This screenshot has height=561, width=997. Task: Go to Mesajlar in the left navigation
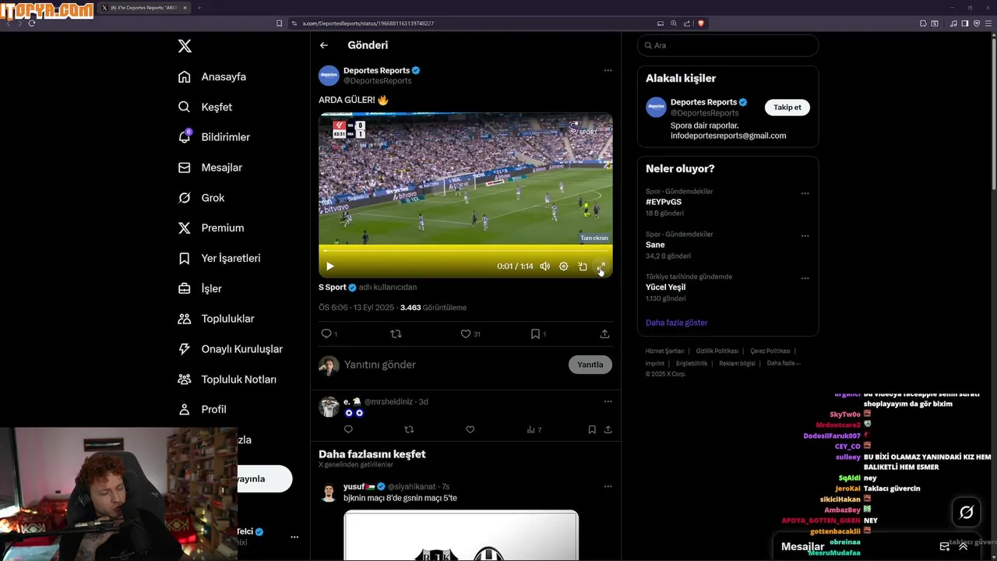pos(210,168)
